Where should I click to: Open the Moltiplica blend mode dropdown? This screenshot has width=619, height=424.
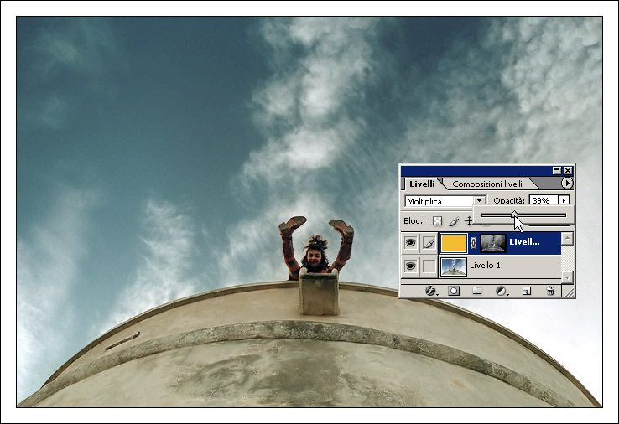click(480, 201)
